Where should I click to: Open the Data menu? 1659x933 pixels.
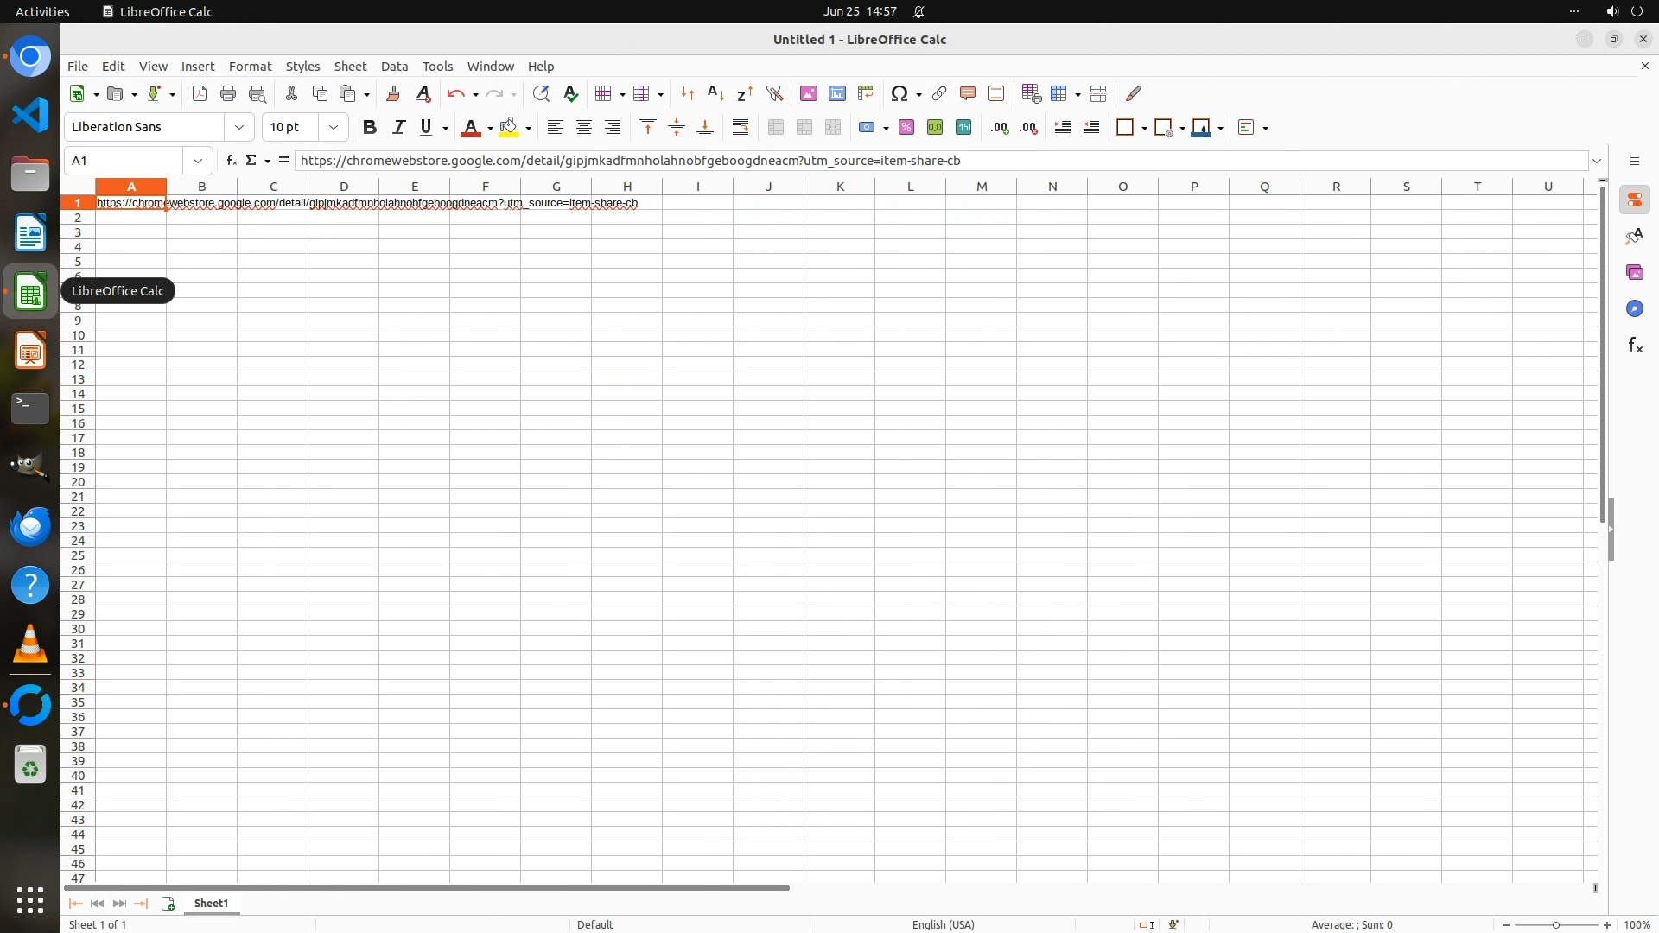(x=394, y=67)
